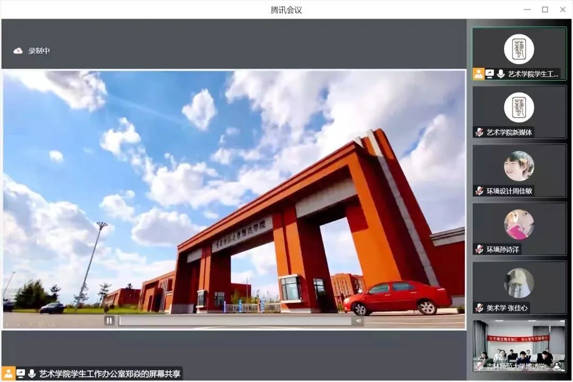Click the 录制中 recording status label
The image size is (573, 382).
(39, 51)
